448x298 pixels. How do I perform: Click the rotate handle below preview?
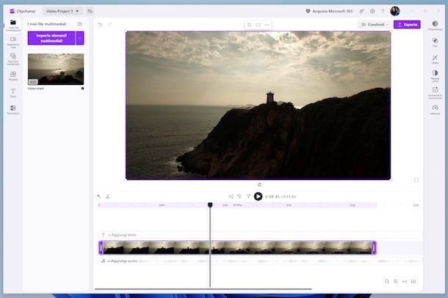[x=259, y=185]
